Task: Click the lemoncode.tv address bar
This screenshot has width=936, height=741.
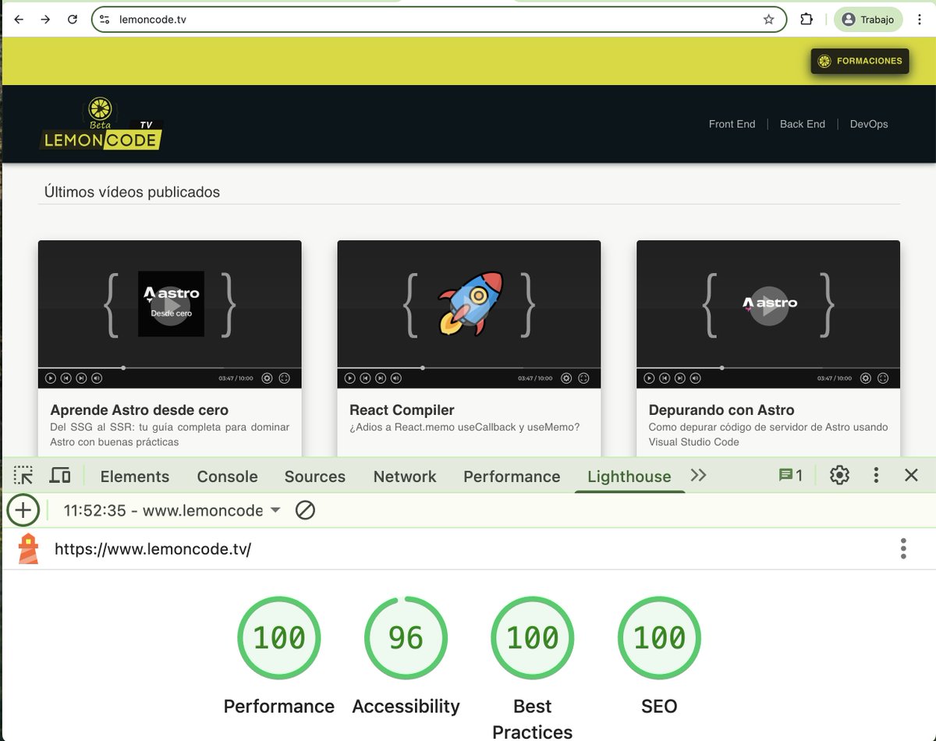Action: pyautogui.click(x=438, y=19)
